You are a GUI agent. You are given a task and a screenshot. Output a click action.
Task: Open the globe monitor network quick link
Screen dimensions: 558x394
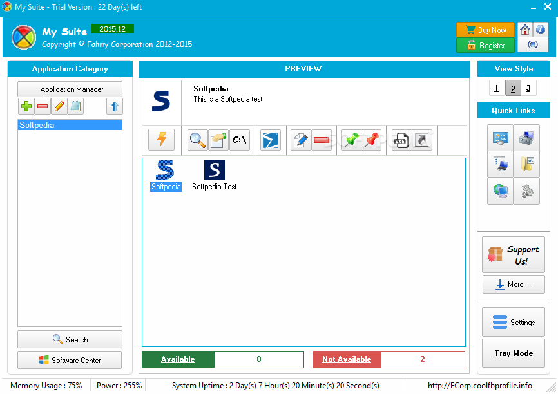click(501, 191)
